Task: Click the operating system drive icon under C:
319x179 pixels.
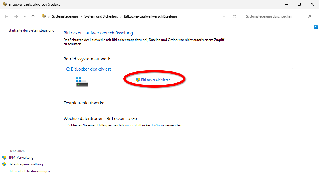Action: point(82,82)
